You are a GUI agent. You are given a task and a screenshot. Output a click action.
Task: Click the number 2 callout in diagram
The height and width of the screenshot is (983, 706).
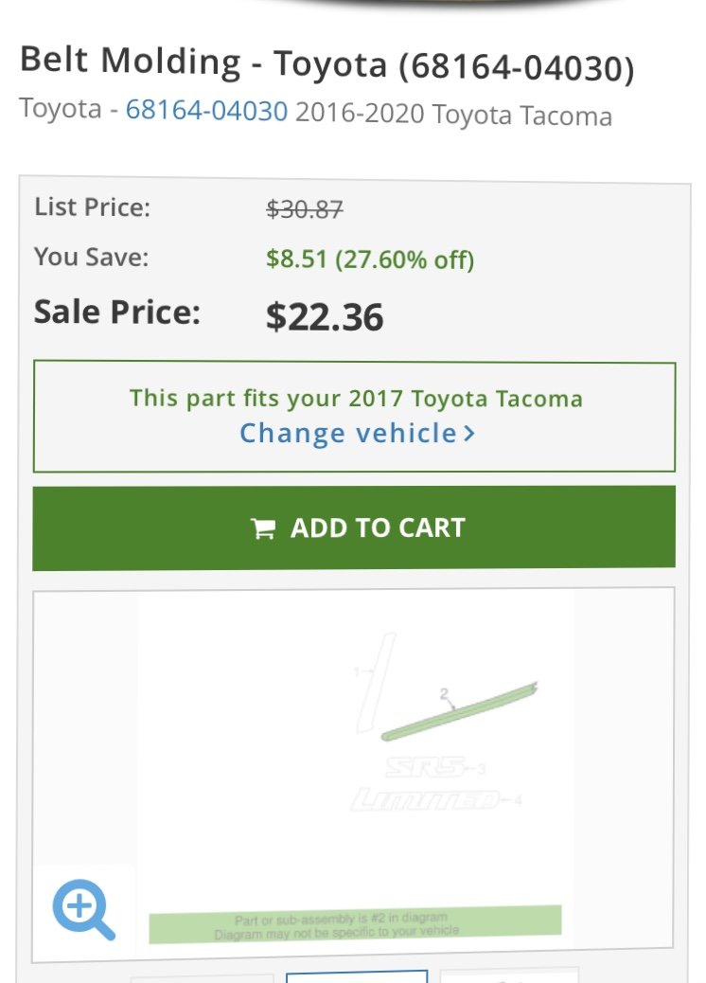point(444,694)
